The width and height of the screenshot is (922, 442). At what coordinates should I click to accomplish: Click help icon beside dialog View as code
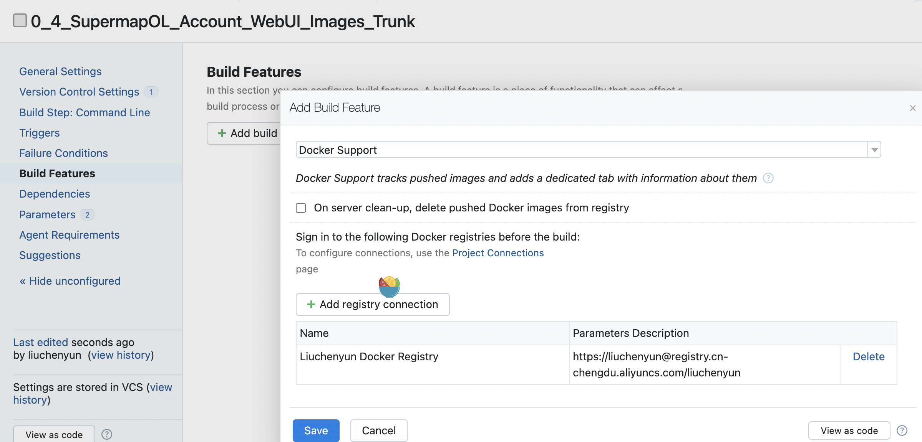pos(902,430)
